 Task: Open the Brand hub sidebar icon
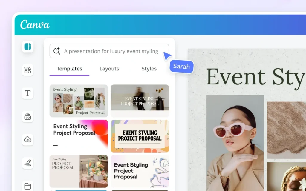(x=28, y=117)
